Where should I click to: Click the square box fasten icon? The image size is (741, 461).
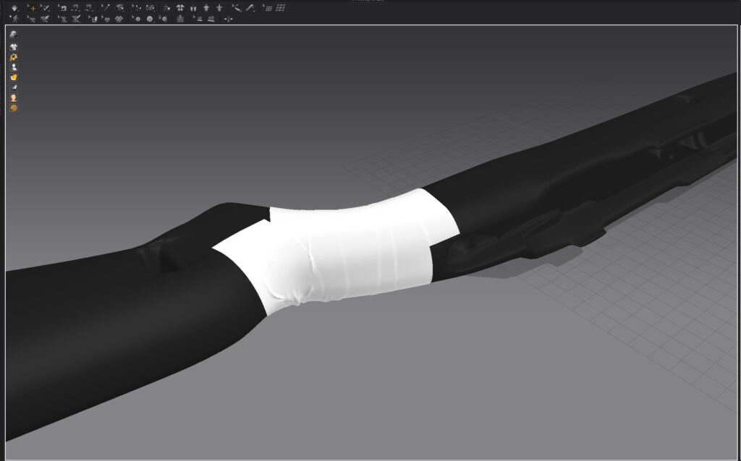point(180,19)
